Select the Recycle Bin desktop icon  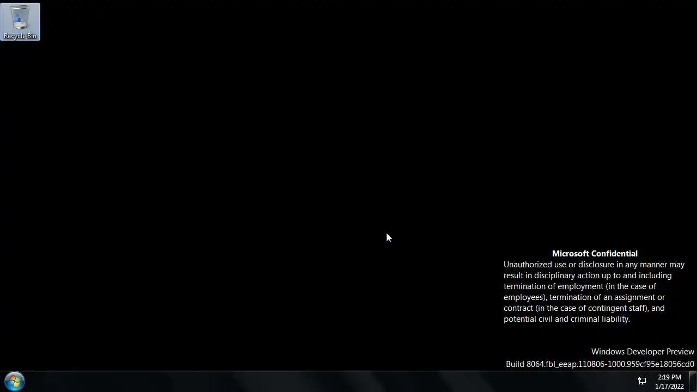point(20,22)
